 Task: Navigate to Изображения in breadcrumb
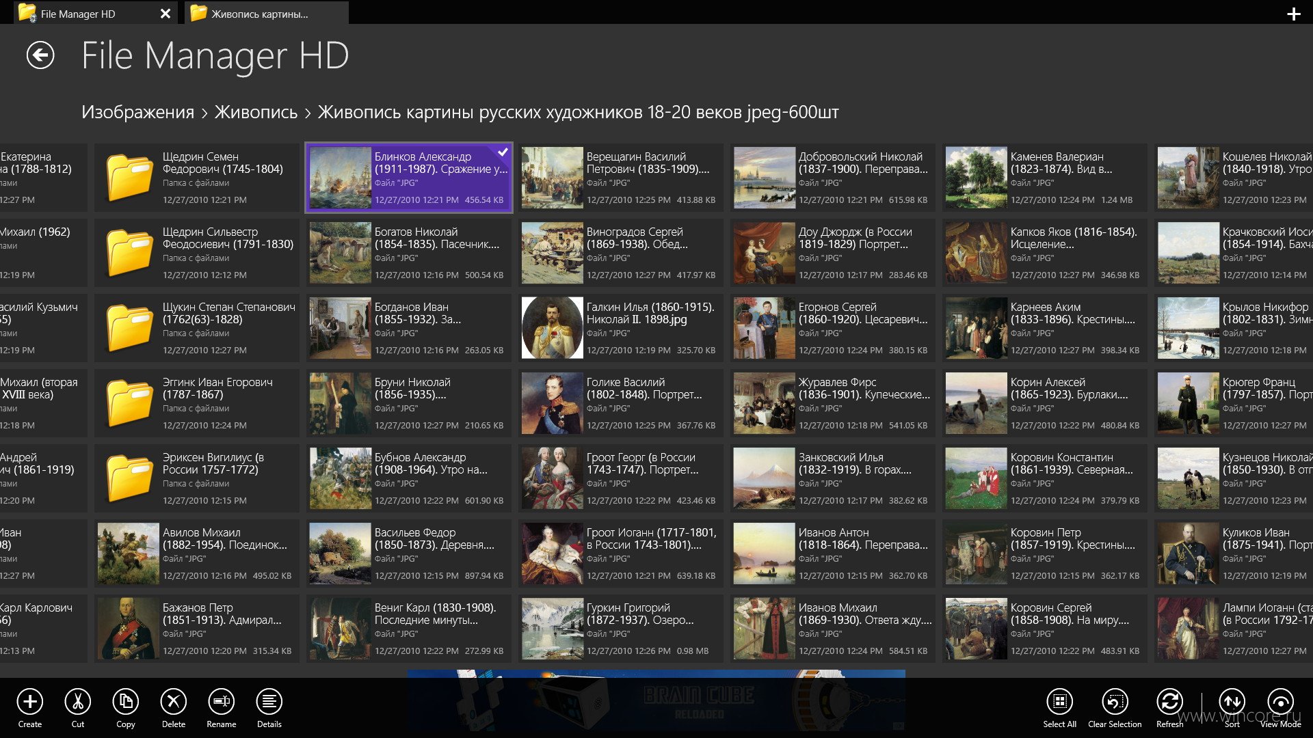[x=137, y=112]
